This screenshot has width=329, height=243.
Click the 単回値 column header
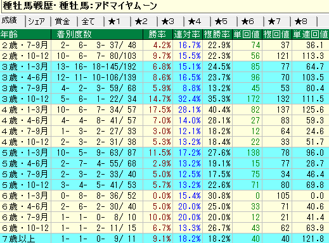click(247, 34)
